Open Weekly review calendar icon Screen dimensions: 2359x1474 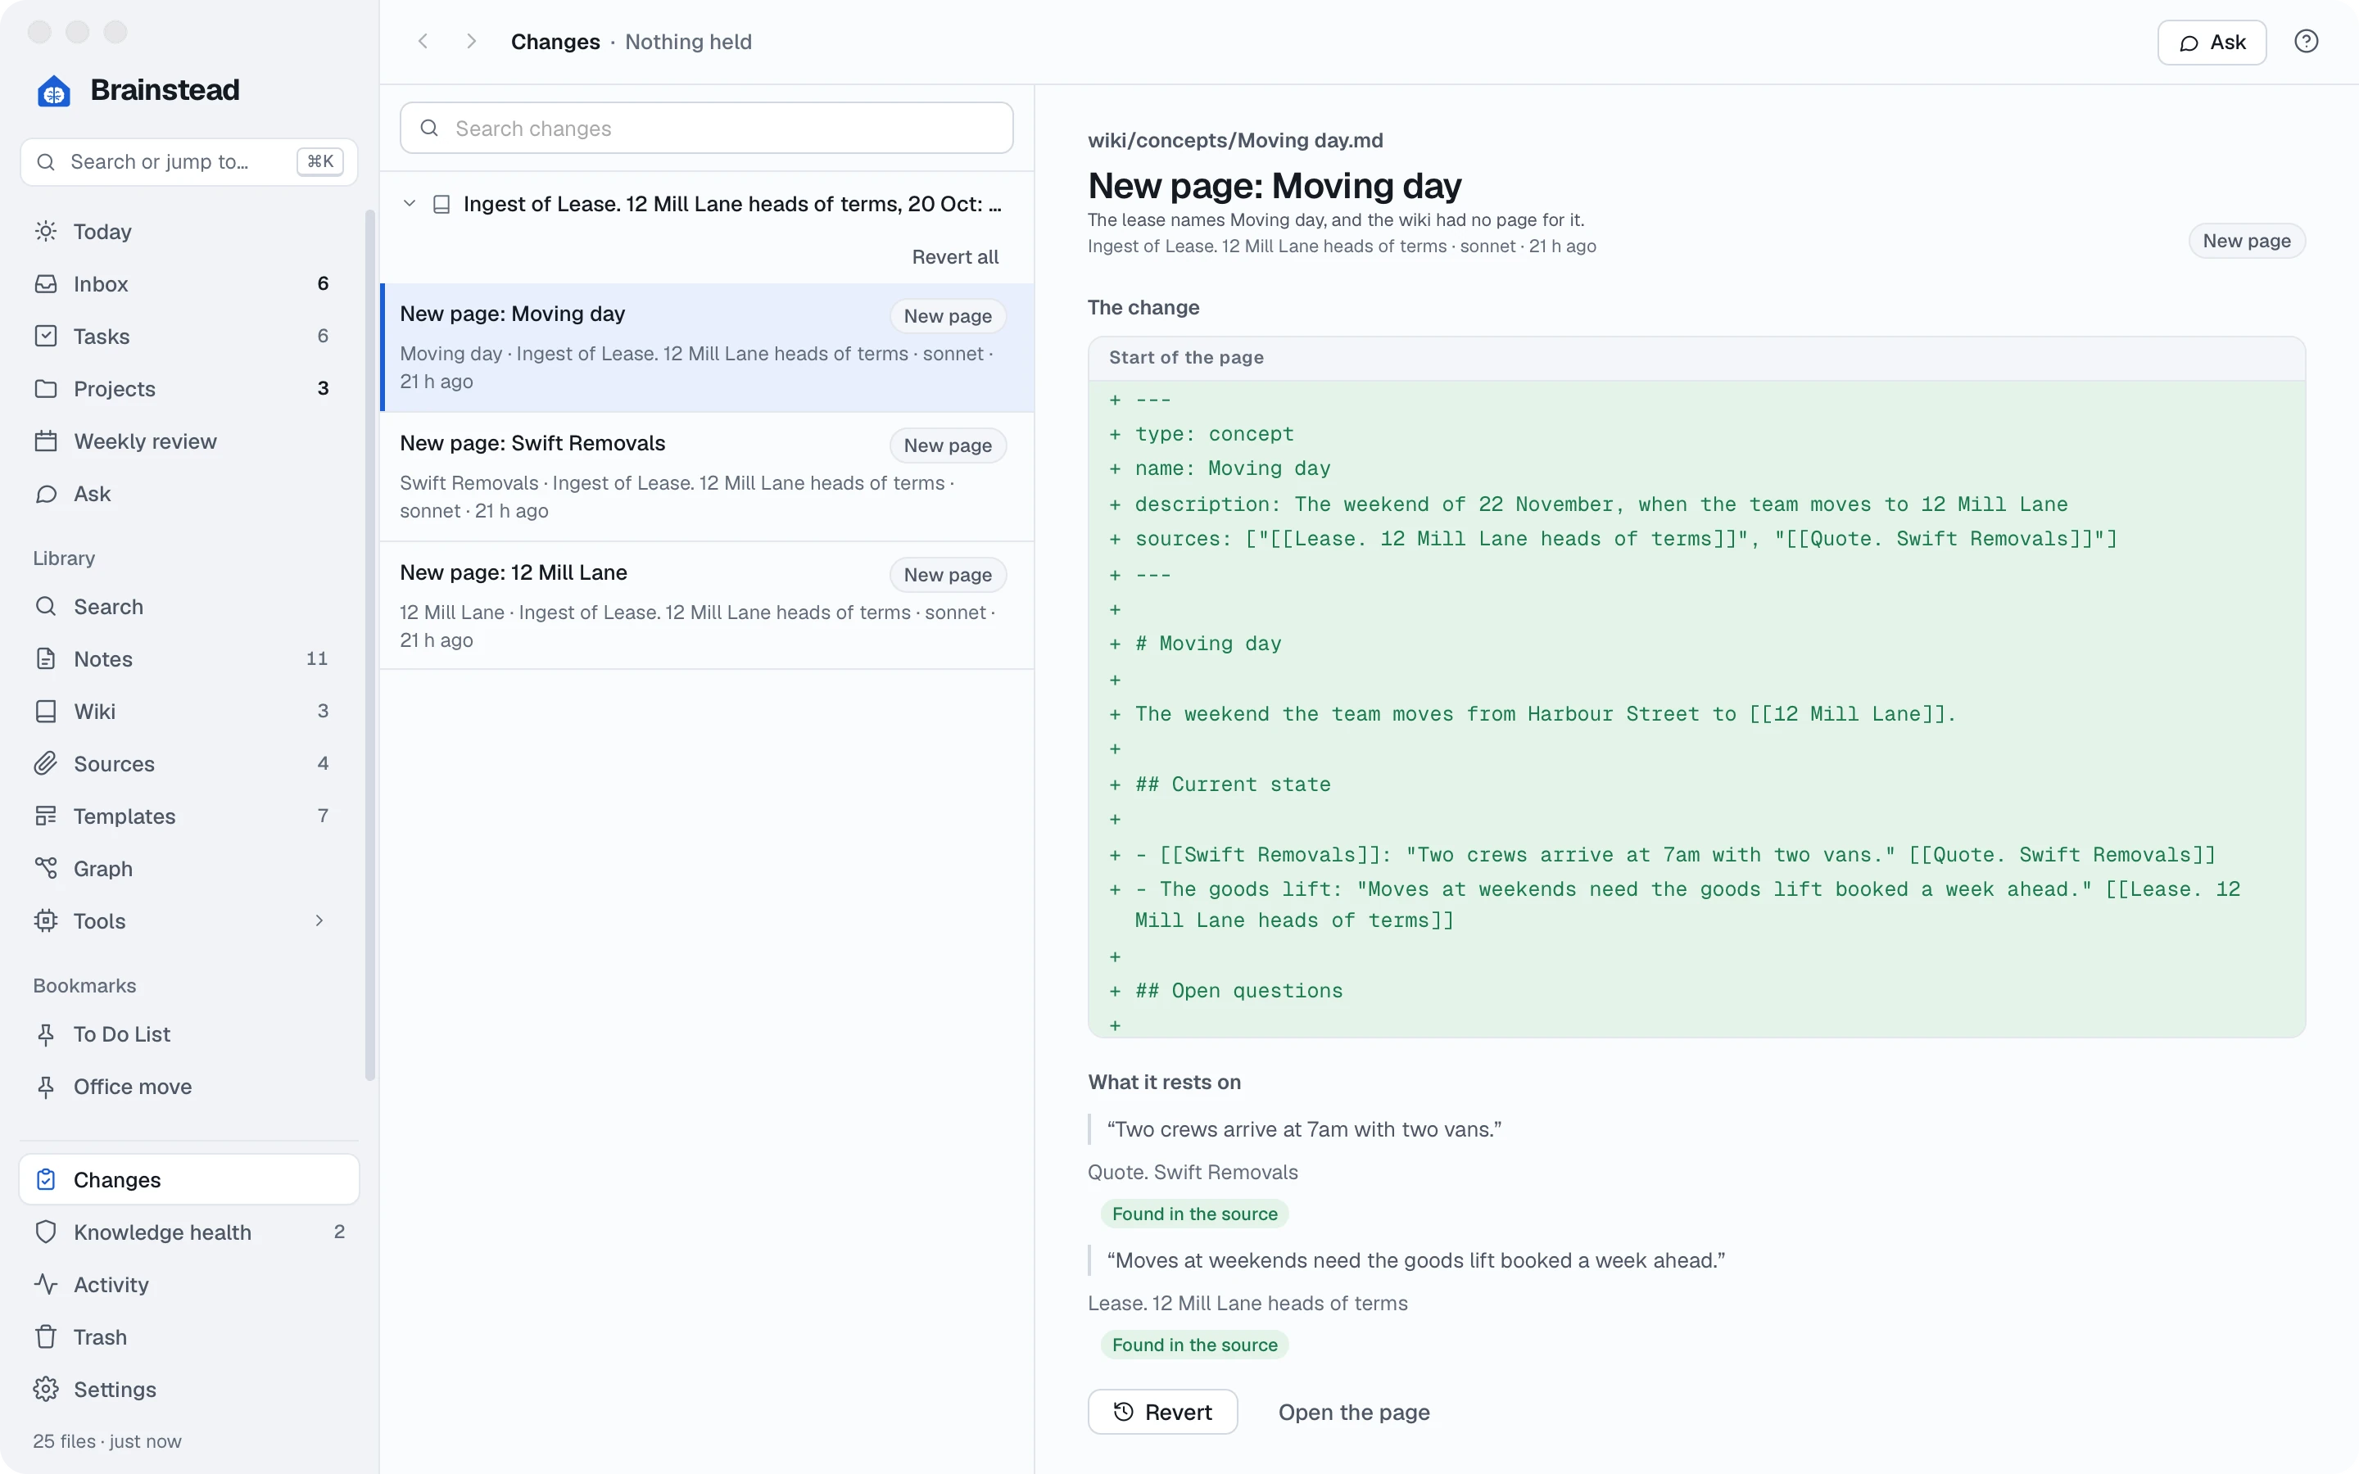tap(46, 441)
